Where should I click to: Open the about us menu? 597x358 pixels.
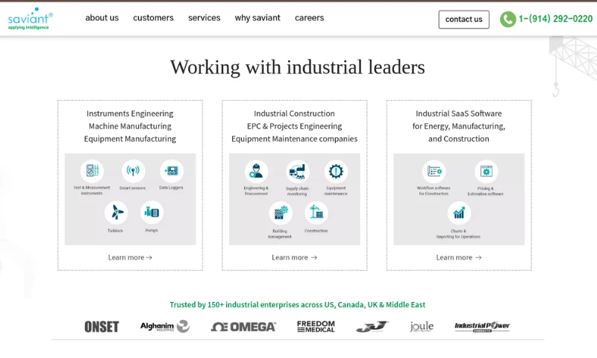[x=101, y=18]
